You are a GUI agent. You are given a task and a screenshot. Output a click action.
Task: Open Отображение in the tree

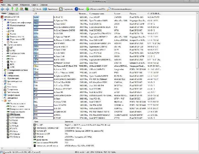pos(12,75)
